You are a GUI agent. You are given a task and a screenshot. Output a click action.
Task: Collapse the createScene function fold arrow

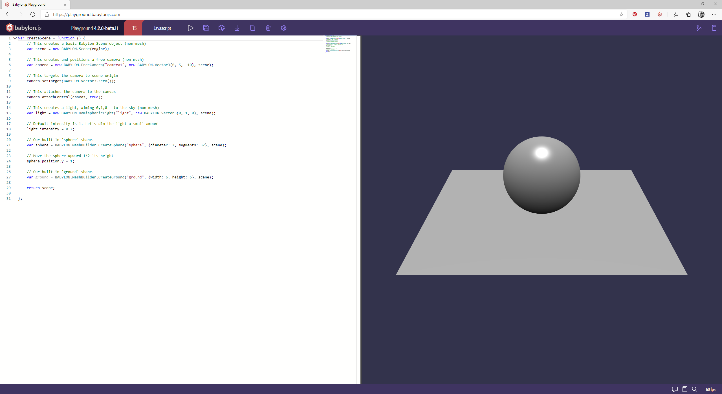(x=15, y=38)
